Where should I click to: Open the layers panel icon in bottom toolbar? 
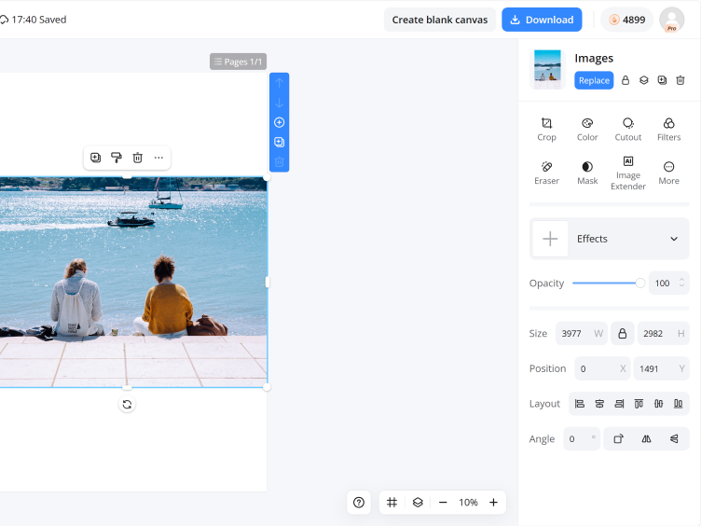tap(418, 503)
